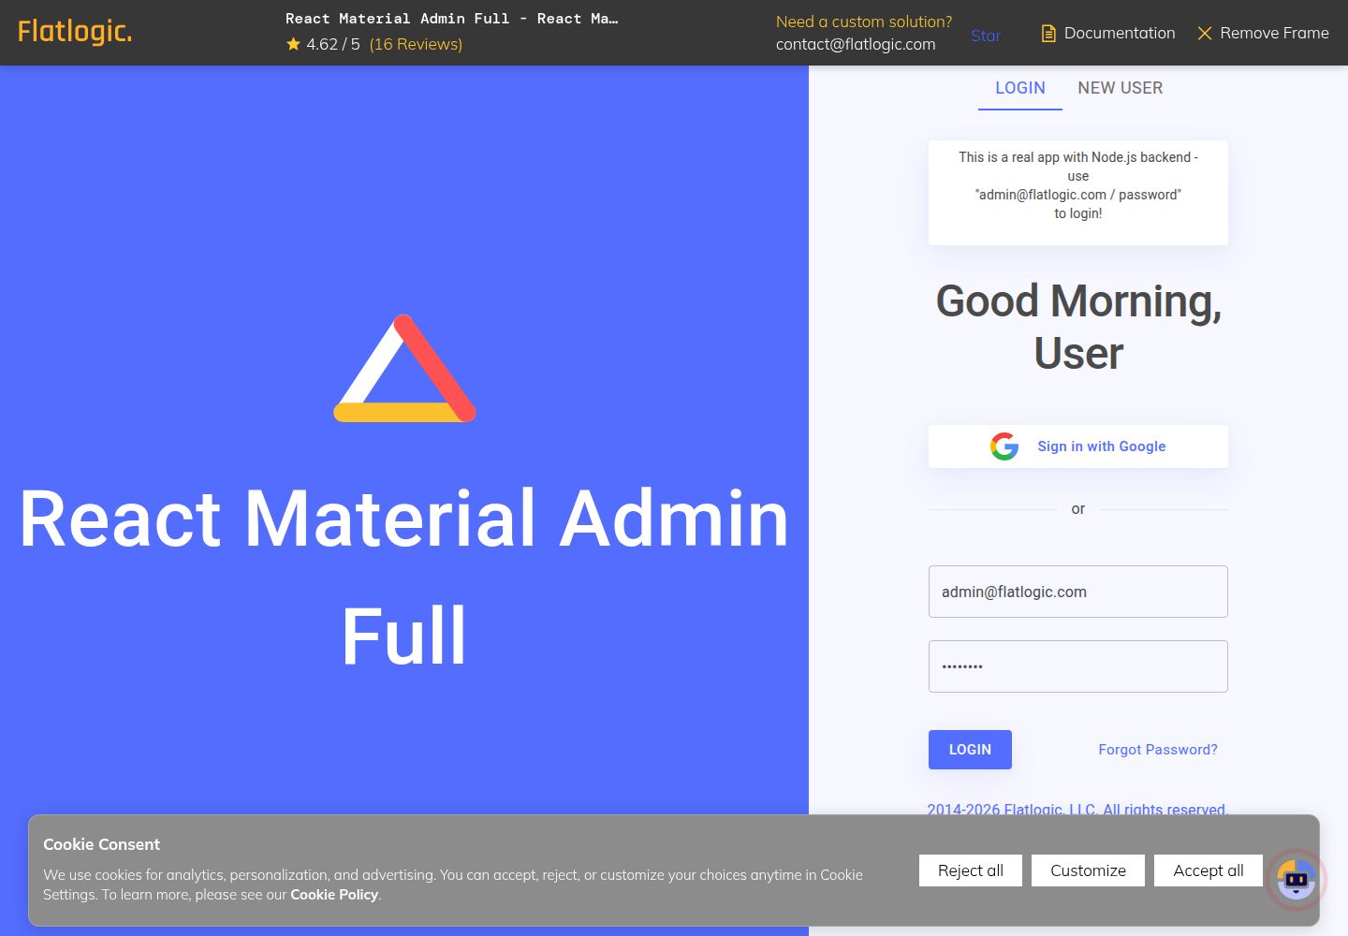
Task: Click the blue LOGIN button
Action: [970, 750]
